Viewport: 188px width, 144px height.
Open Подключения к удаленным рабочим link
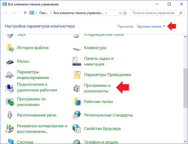click(x=37, y=87)
